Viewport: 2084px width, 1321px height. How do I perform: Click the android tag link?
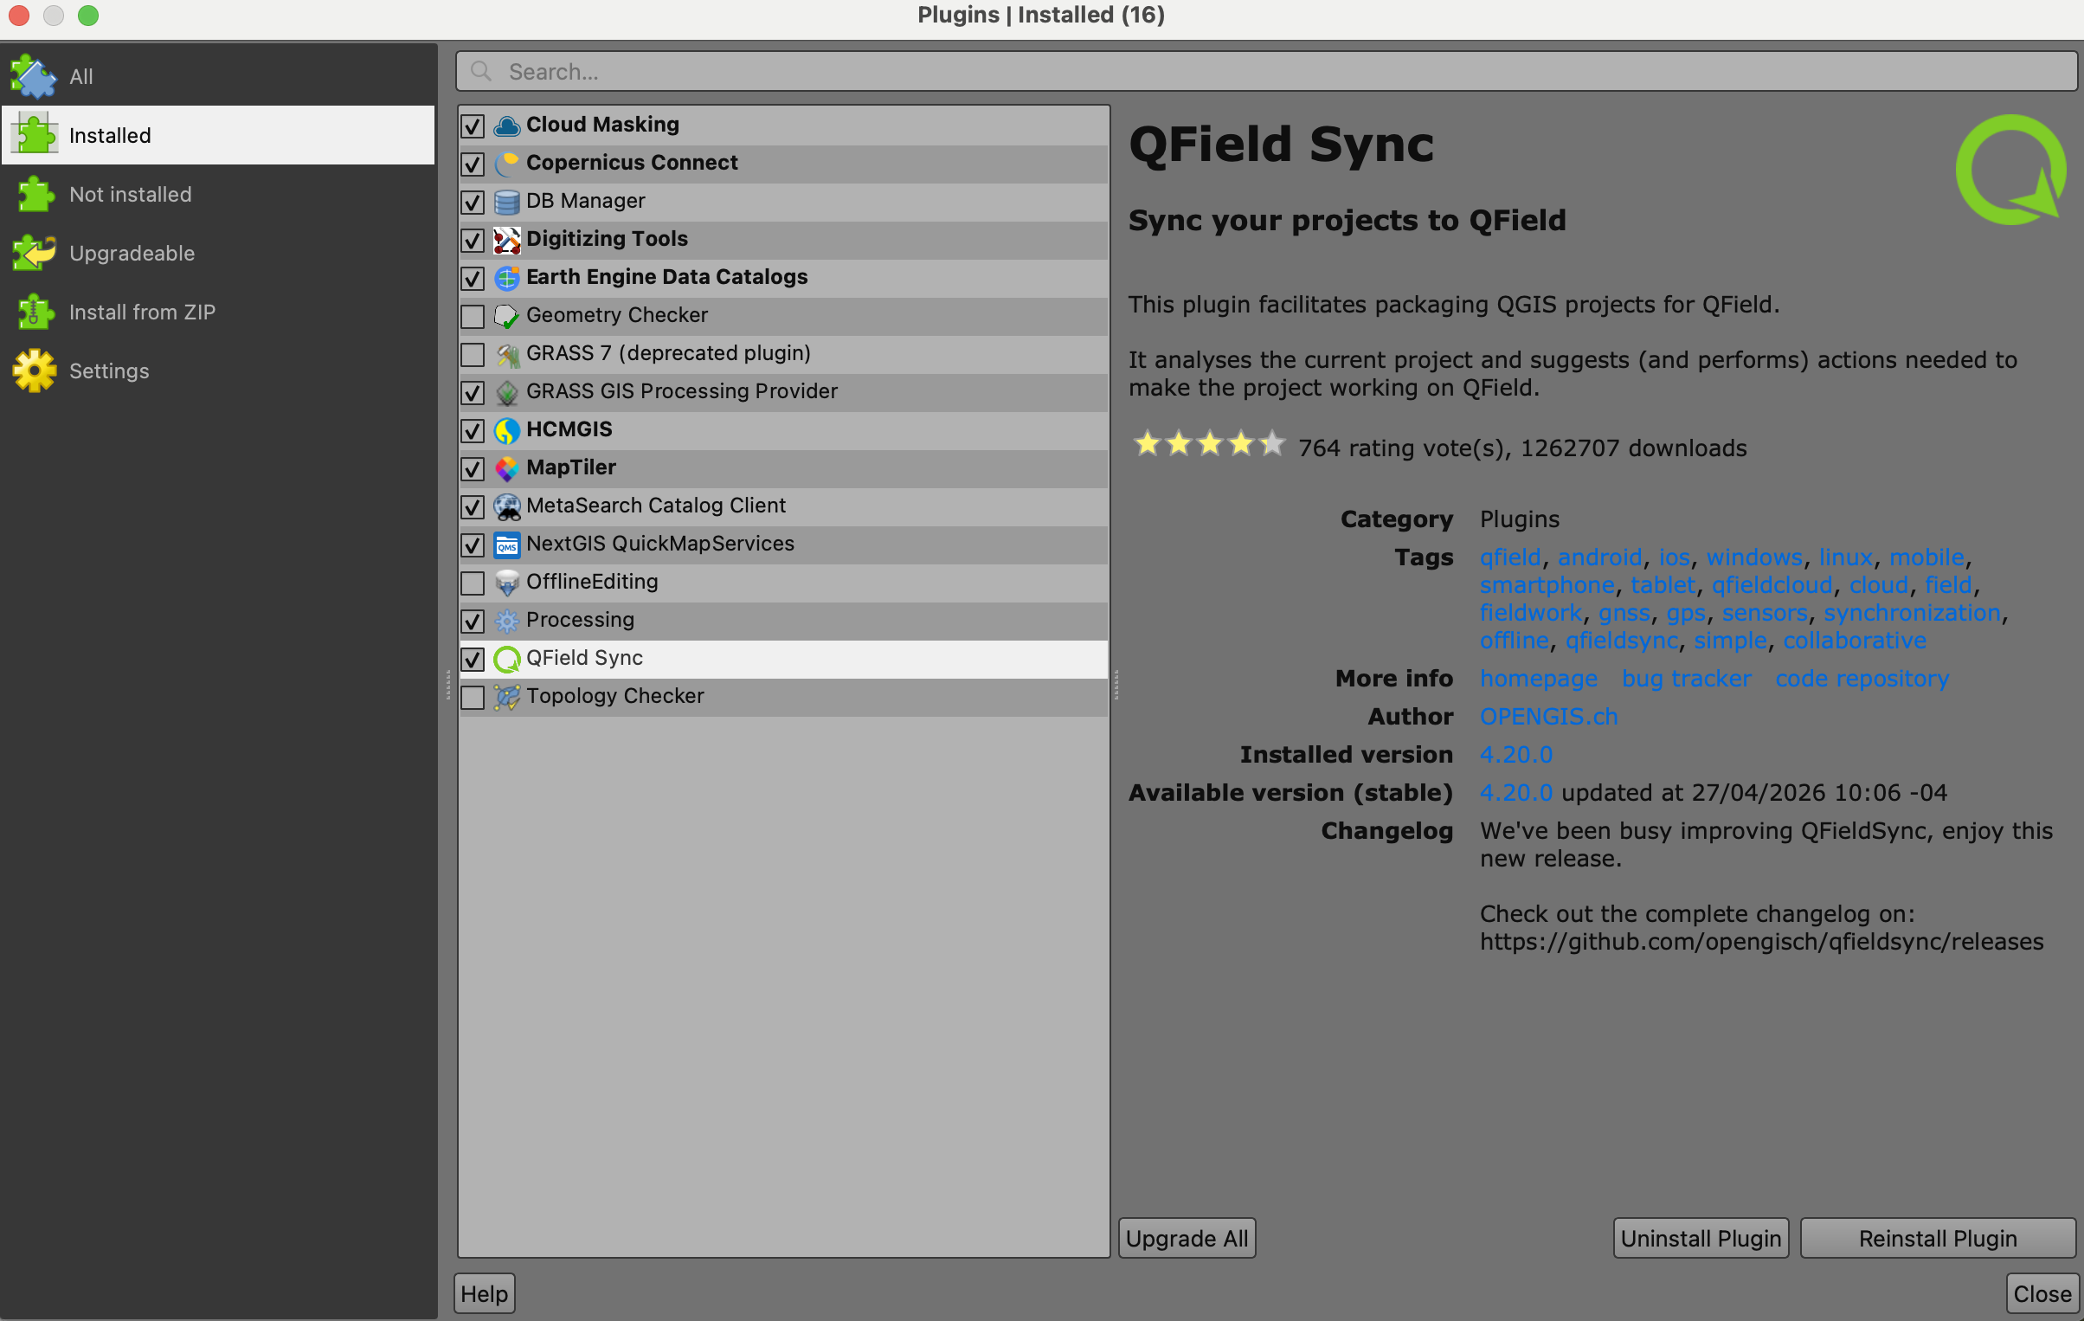click(1599, 557)
